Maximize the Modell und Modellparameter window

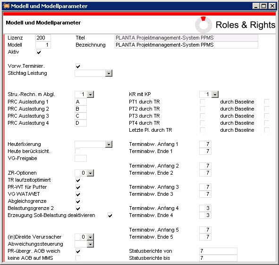pyautogui.click(x=264, y=6)
